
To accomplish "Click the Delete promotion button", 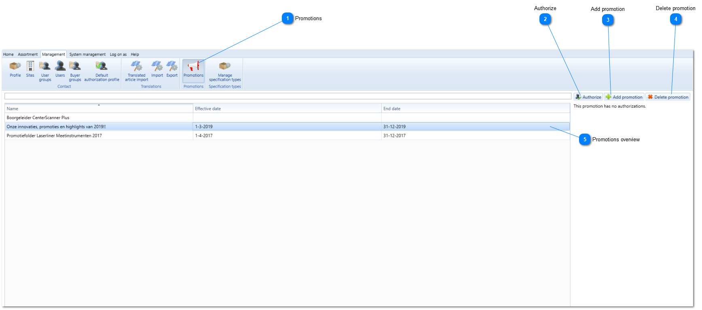I will (668, 97).
